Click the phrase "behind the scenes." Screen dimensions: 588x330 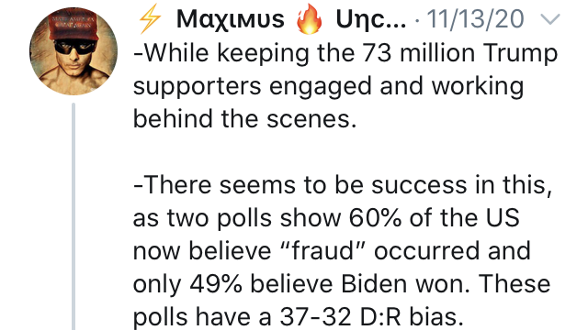244,118
